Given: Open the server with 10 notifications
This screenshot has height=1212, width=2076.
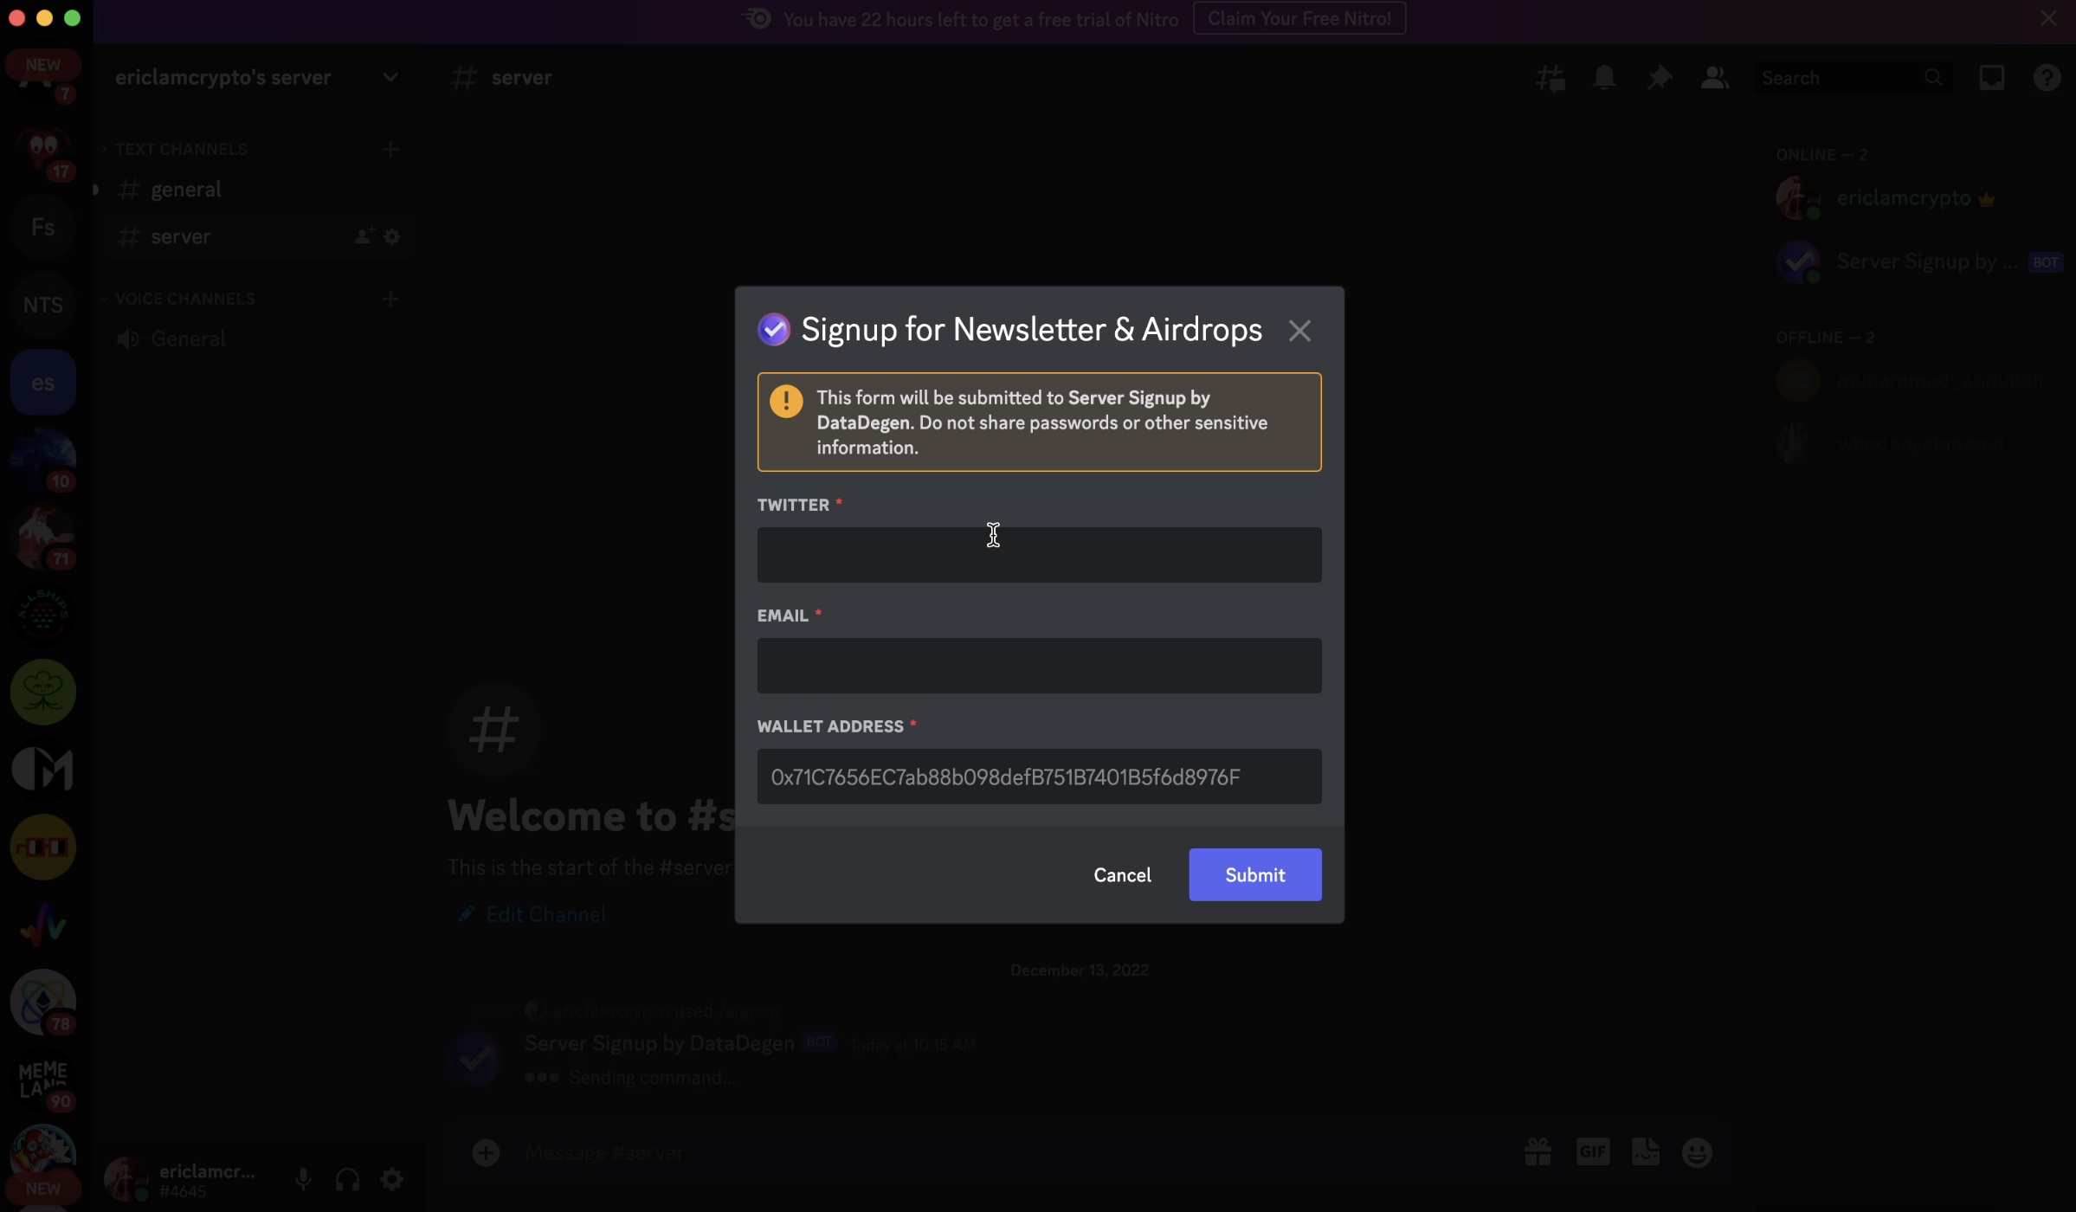Looking at the screenshot, I should (x=42, y=460).
